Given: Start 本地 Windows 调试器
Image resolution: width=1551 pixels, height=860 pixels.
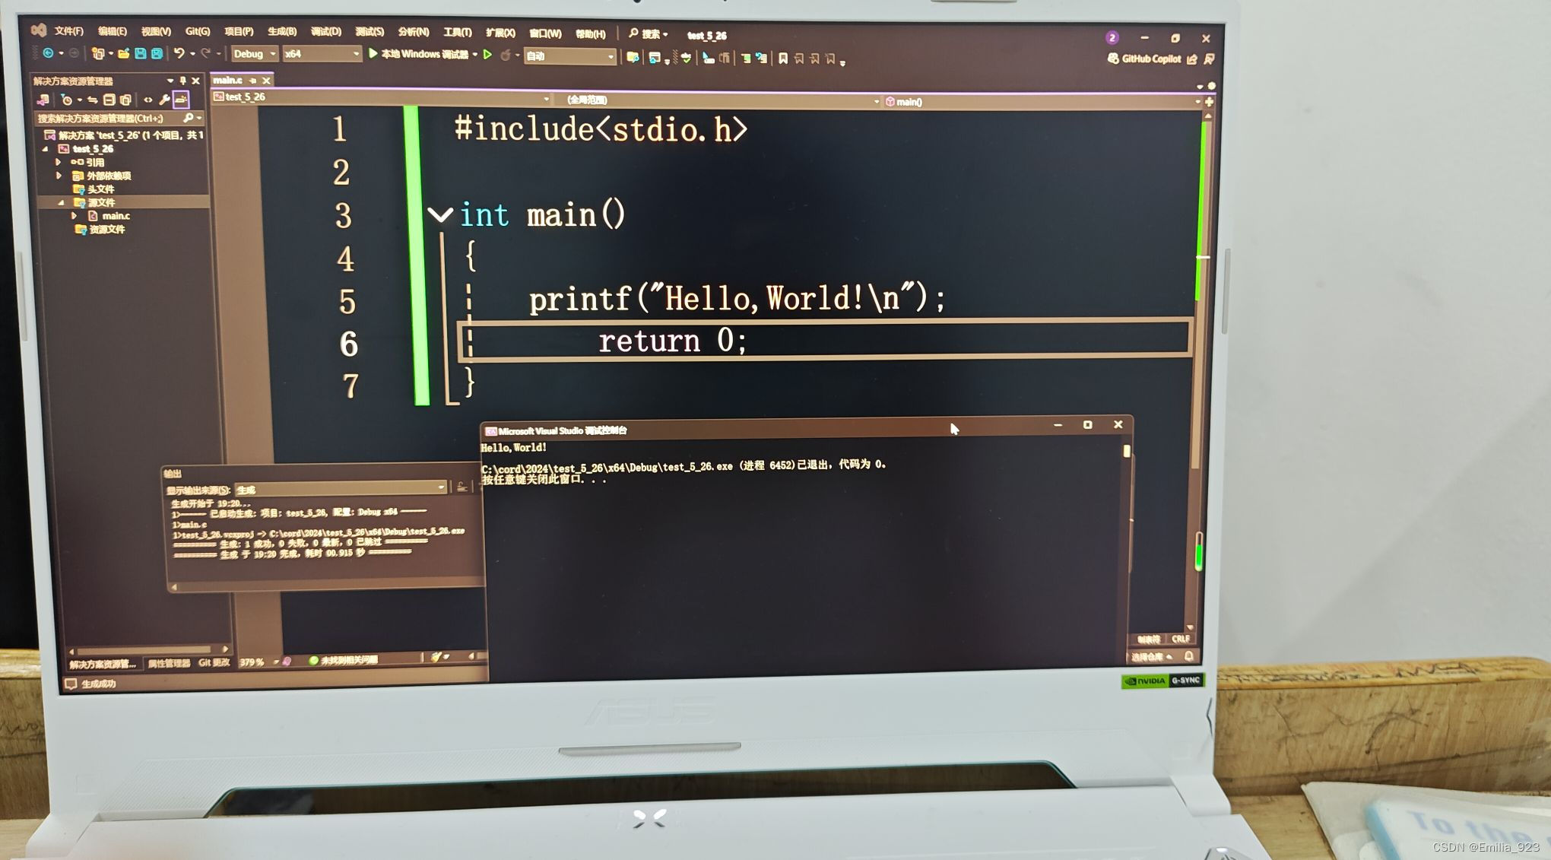Looking at the screenshot, I should (x=418, y=54).
